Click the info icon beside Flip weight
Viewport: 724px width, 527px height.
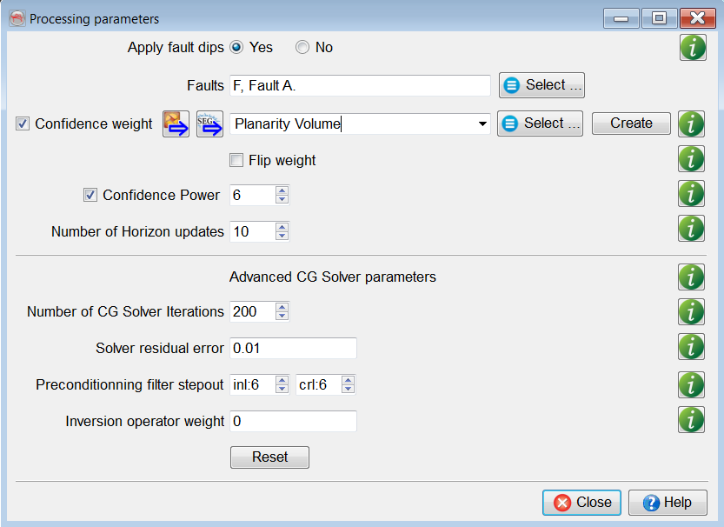(x=692, y=159)
